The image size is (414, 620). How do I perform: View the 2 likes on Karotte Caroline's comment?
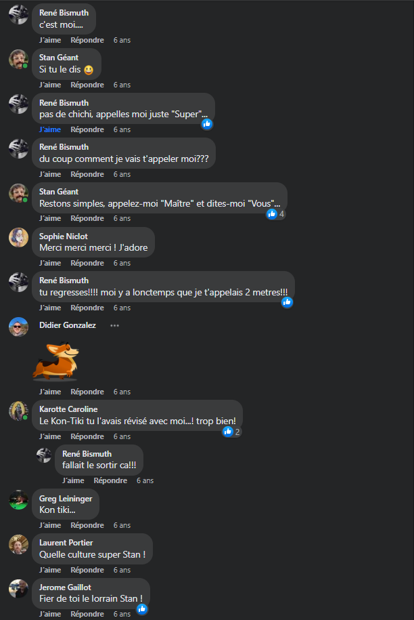(x=231, y=432)
